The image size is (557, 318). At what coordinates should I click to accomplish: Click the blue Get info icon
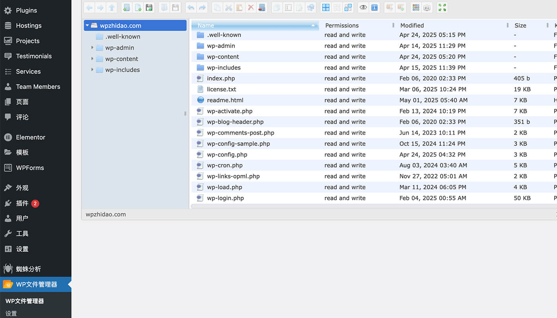point(374,7)
